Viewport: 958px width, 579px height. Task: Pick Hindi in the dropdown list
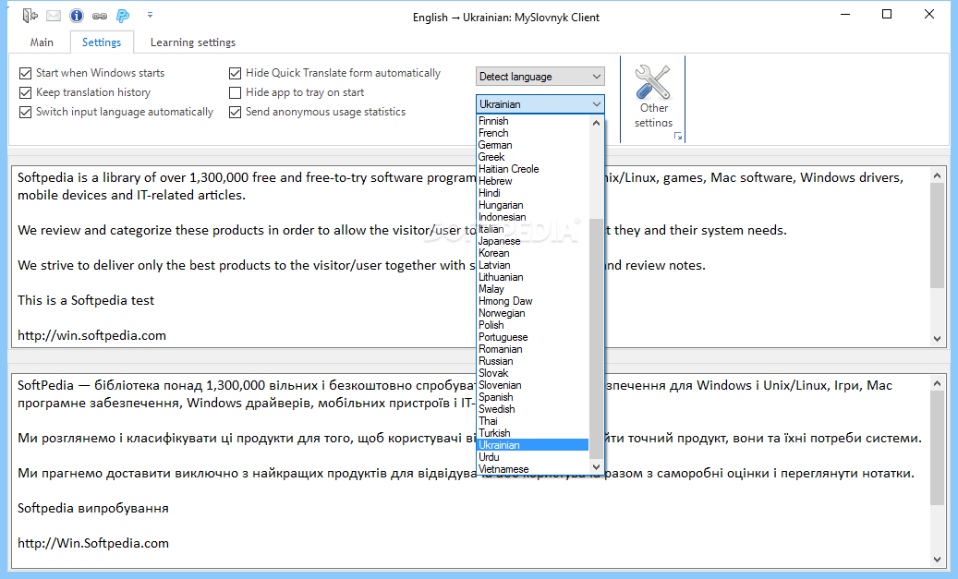click(x=532, y=193)
